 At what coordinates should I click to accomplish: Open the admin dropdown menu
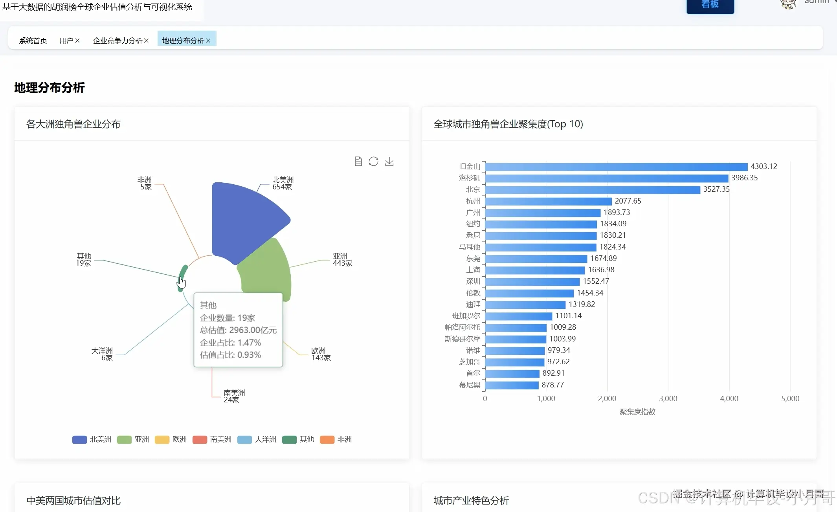[817, 3]
